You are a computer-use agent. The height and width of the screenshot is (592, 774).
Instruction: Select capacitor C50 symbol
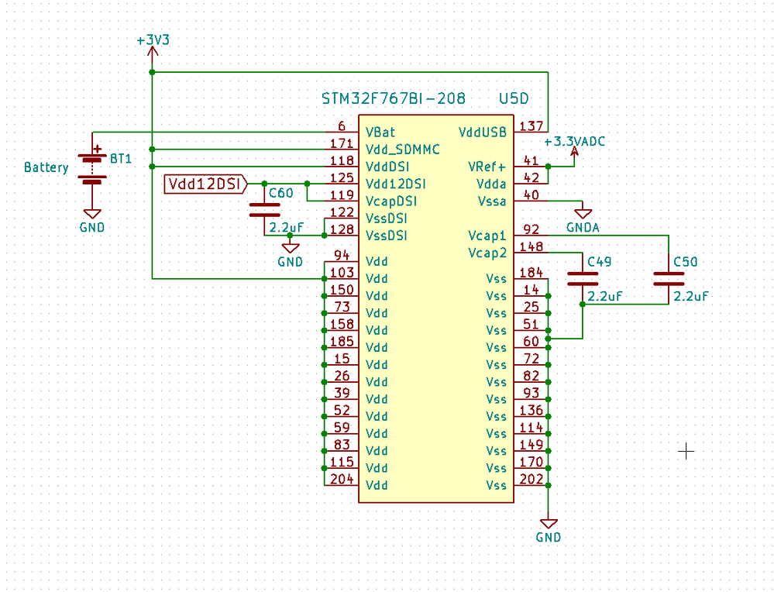coord(669,278)
